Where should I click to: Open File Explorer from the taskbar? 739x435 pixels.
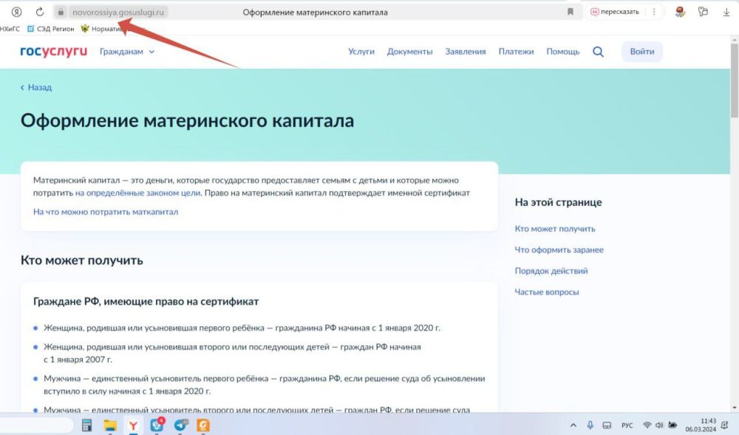click(110, 425)
